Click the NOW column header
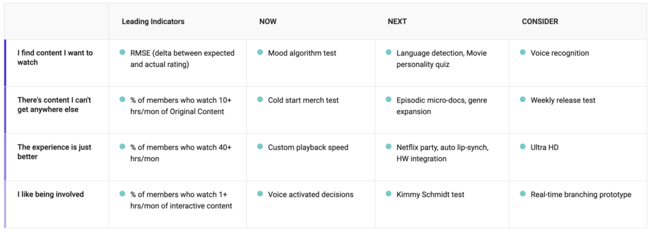 tap(268, 22)
